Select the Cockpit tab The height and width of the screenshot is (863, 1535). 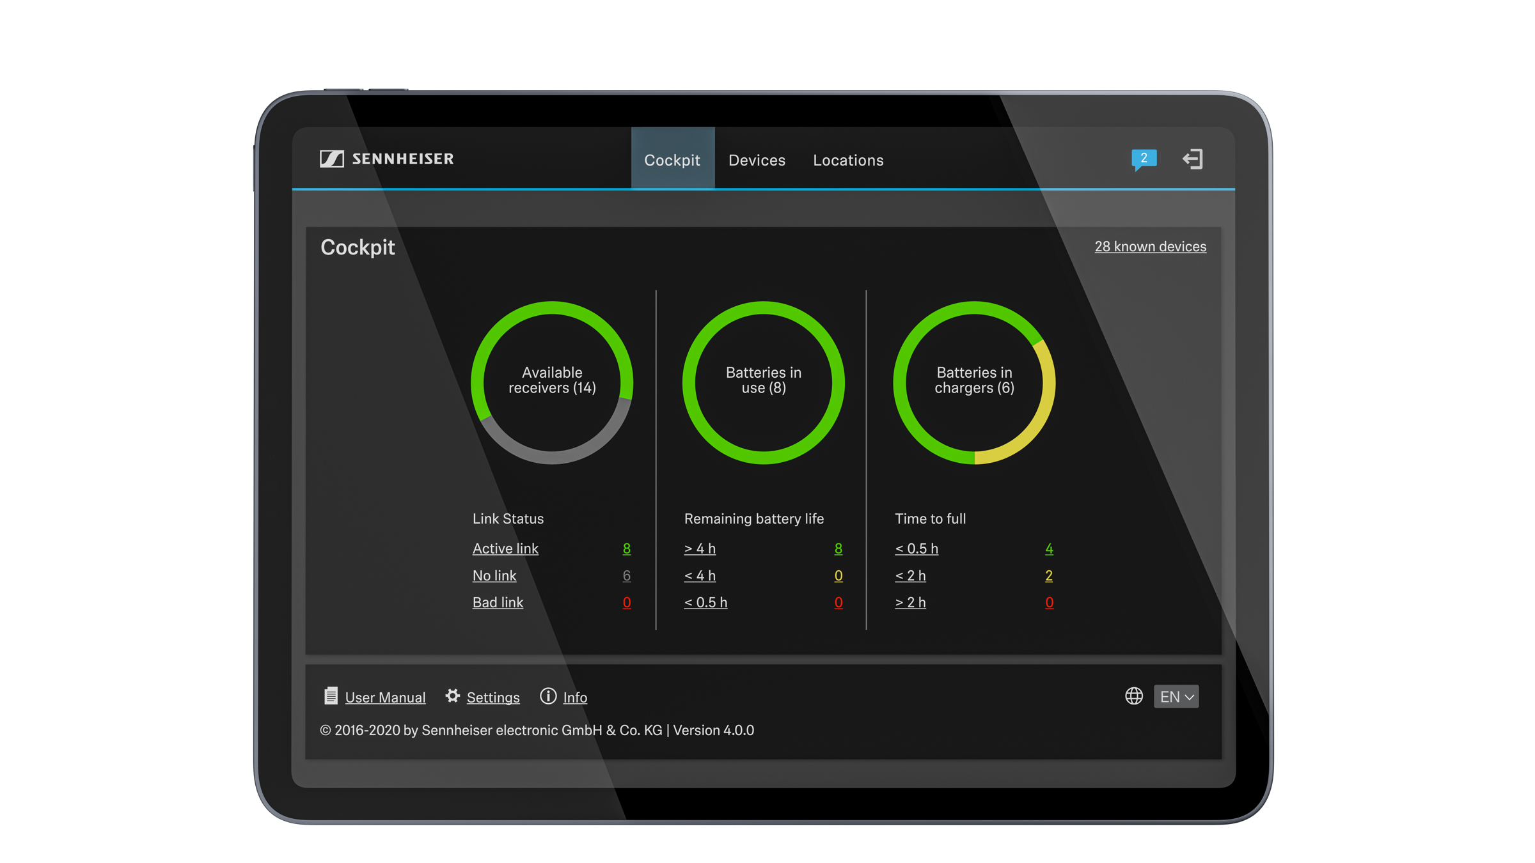(x=673, y=160)
